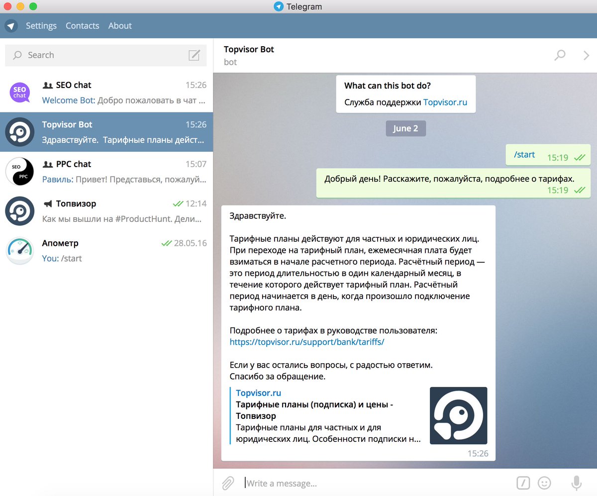Click Топвизор channel avatar
The width and height of the screenshot is (597, 496).
(20, 211)
